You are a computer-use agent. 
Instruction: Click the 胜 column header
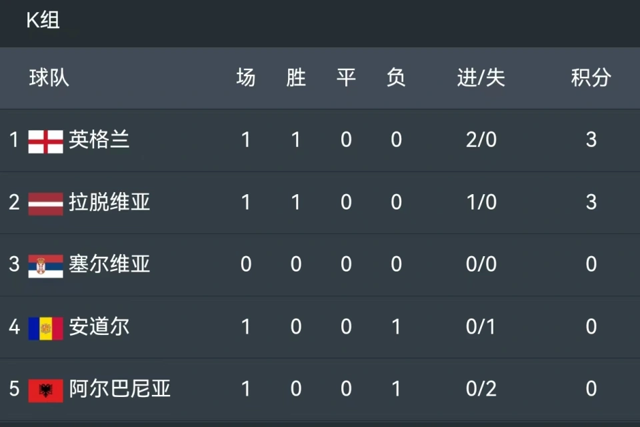point(296,77)
